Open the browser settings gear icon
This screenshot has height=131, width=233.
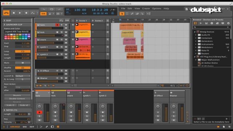(228, 23)
